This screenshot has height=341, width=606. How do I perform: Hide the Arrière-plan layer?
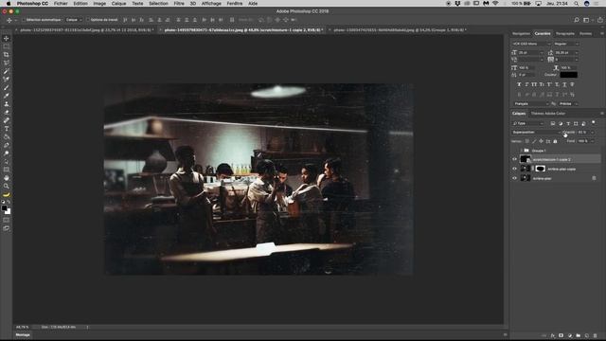click(514, 178)
